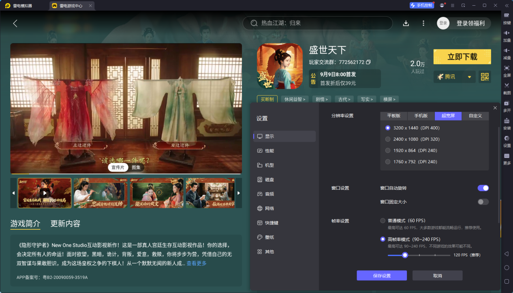Increase volume with the 加量 sidebar icon
The width and height of the screenshot is (513, 293).
click(507, 35)
